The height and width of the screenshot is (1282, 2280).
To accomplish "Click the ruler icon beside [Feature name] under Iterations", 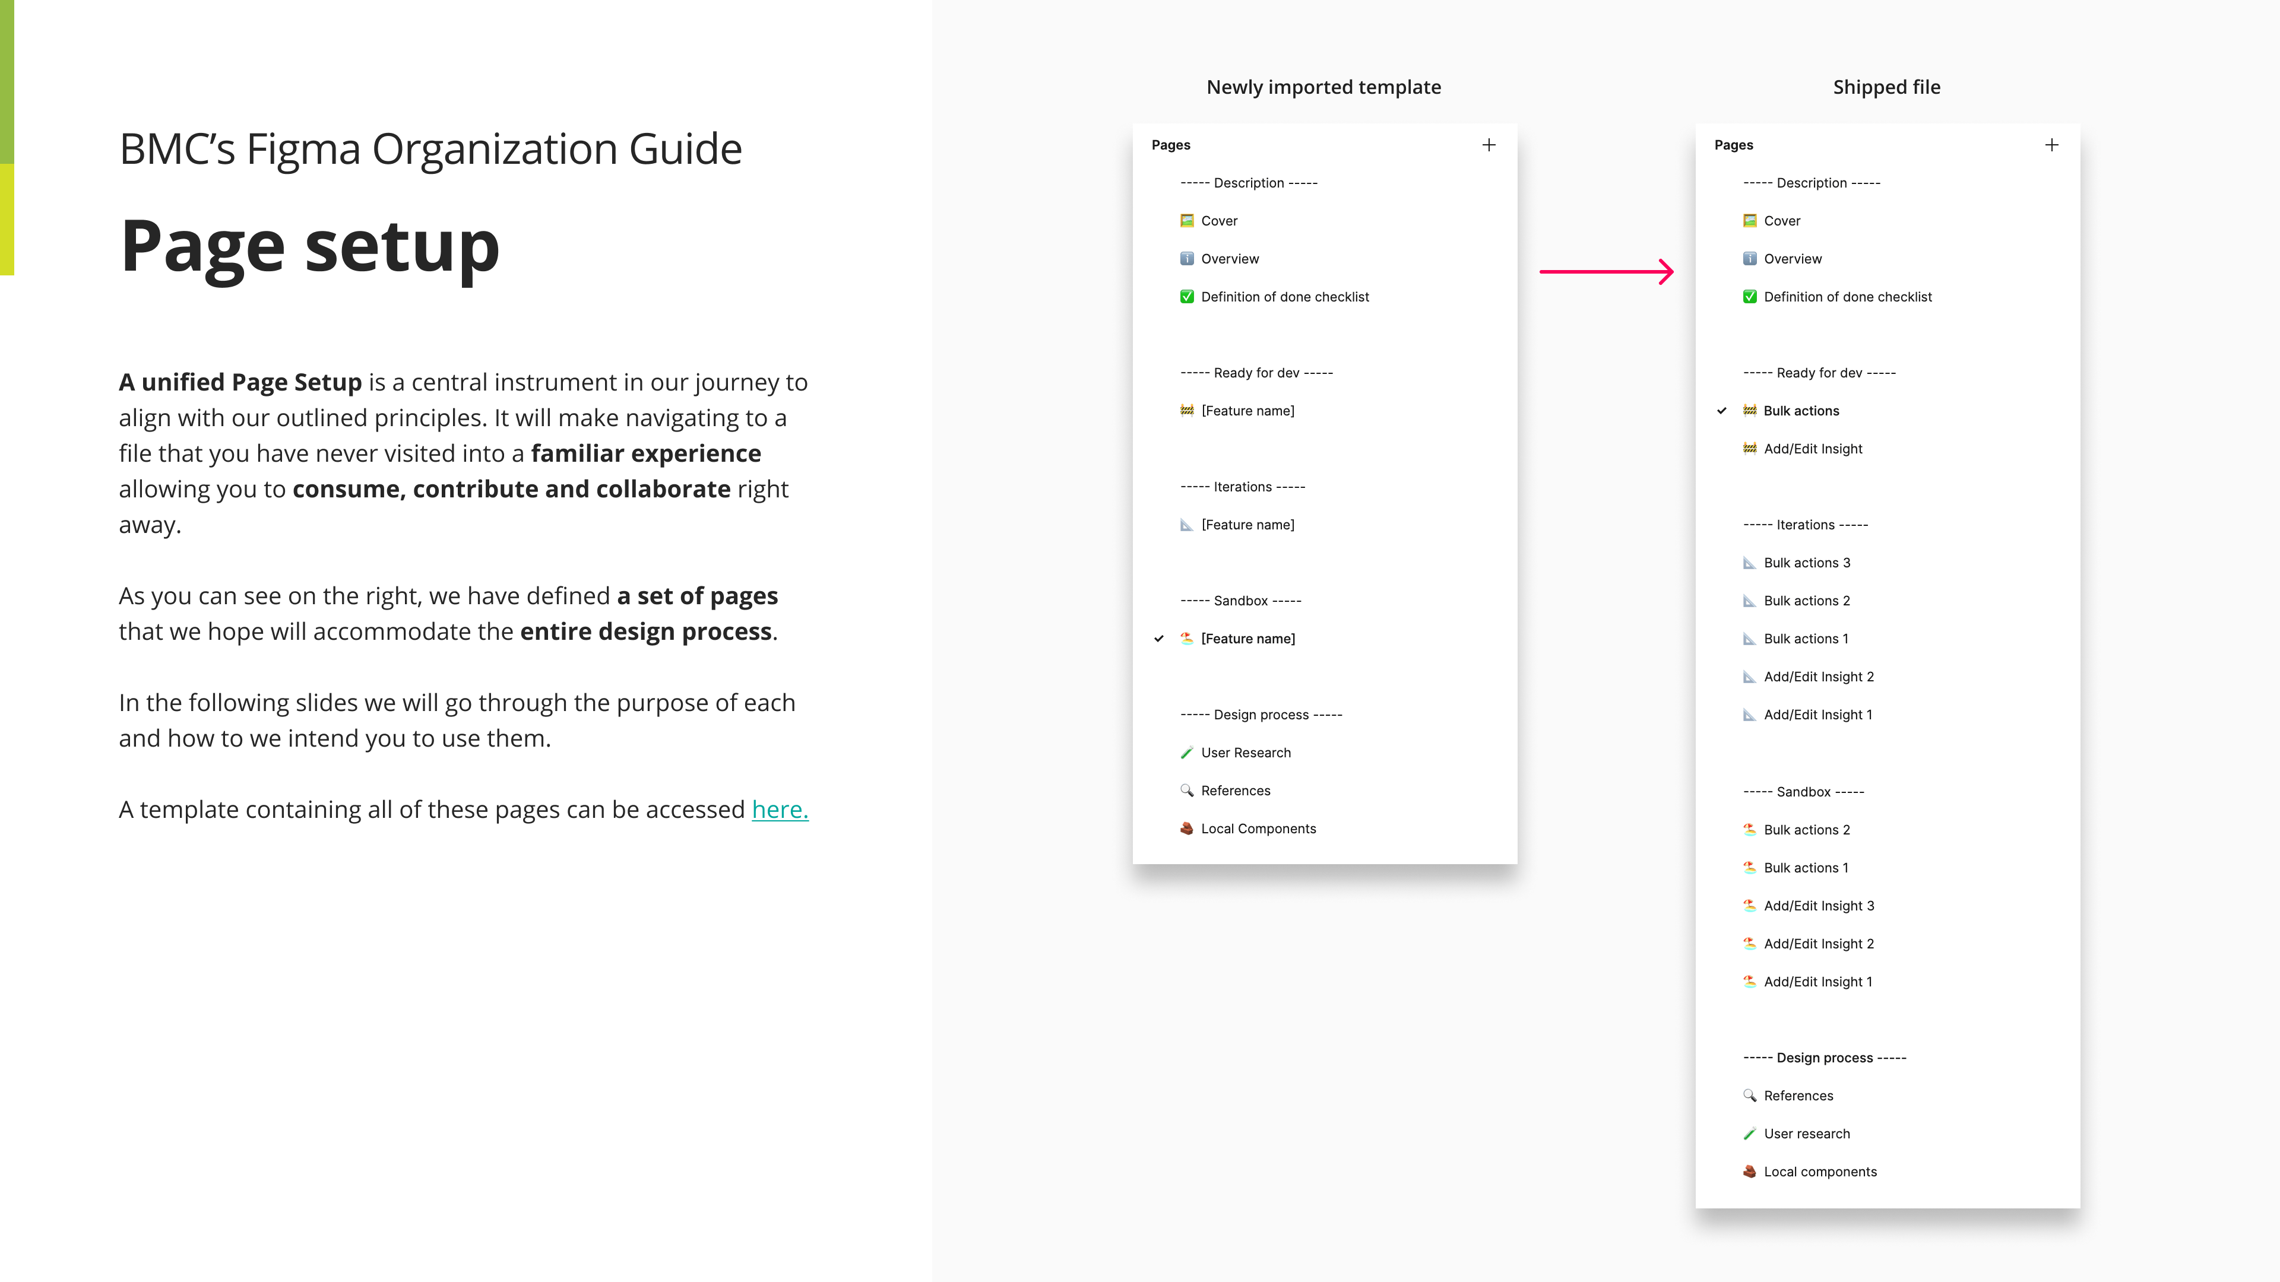I will point(1187,525).
